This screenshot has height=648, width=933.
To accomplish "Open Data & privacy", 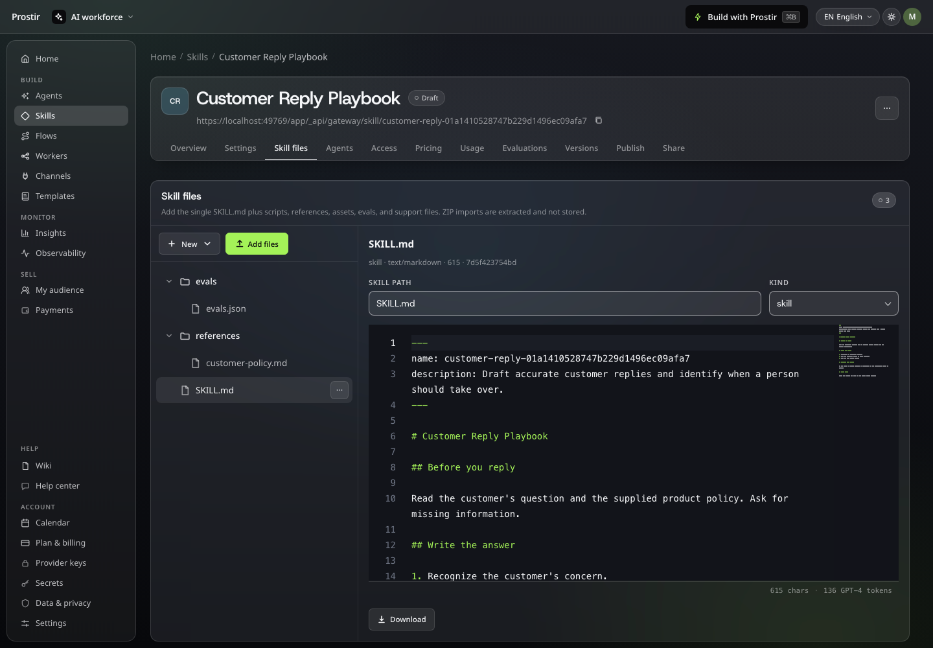I will (x=71, y=603).
